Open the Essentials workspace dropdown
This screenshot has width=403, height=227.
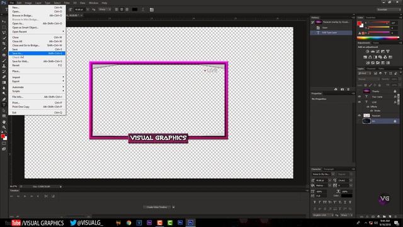389,9
